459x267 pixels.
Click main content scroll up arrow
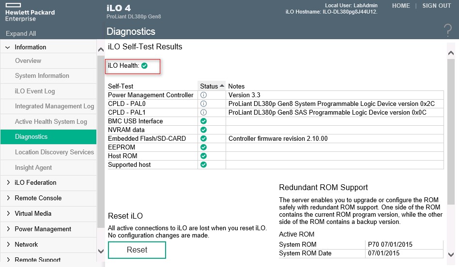click(x=451, y=53)
